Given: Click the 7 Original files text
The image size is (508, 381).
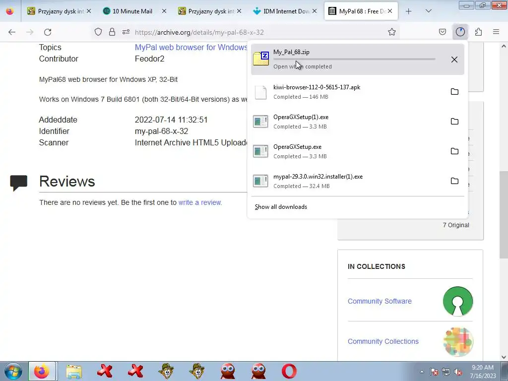Looking at the screenshot, I should [x=456, y=225].
